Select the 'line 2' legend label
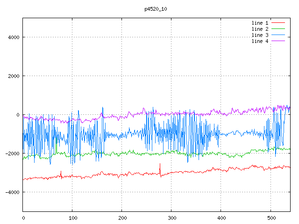This screenshot has width=299, height=224. (260, 29)
